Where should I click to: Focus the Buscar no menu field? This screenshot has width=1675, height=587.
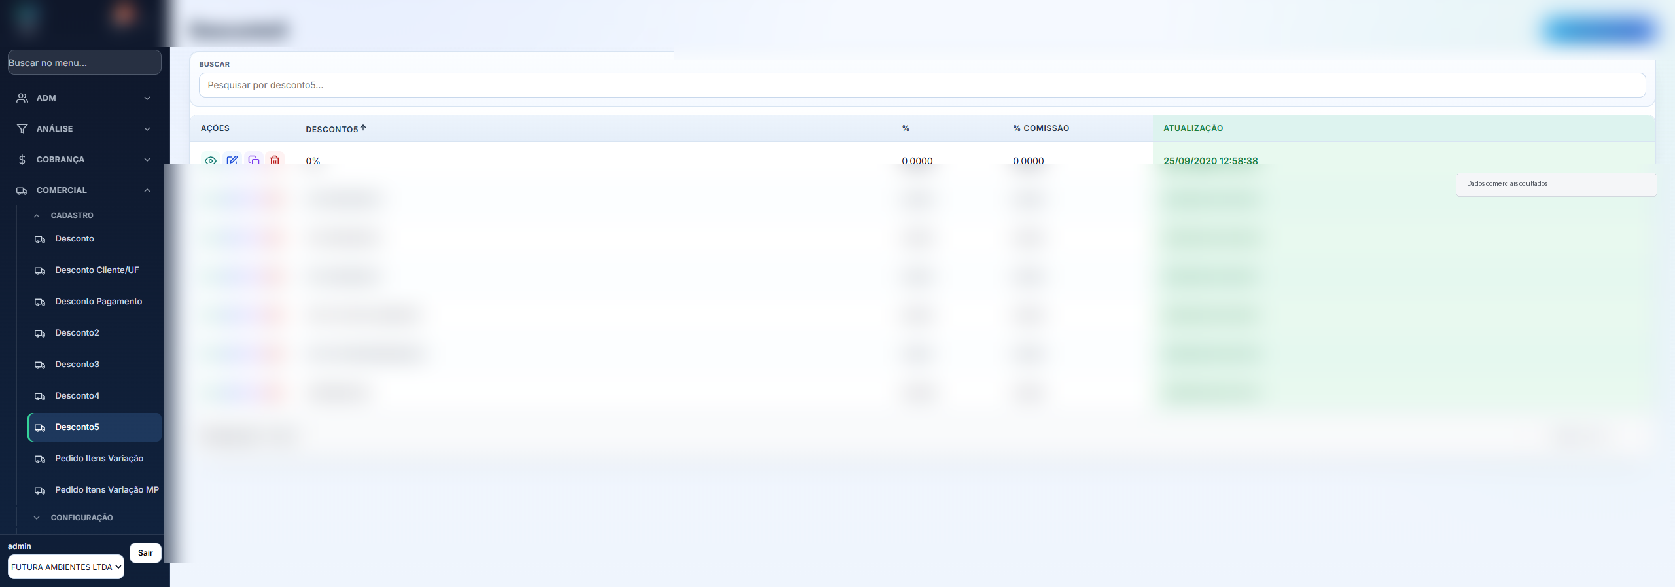[84, 62]
